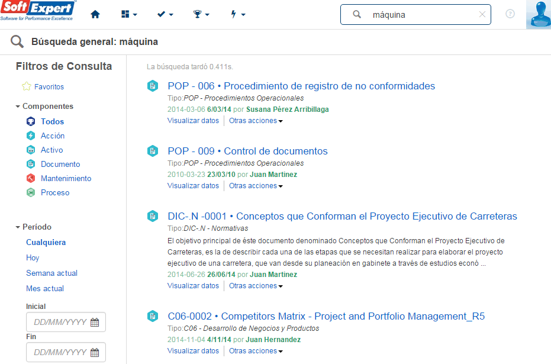Open the checkmark tasks dropdown
Image resolution: width=551 pixels, height=364 pixels.
click(x=165, y=14)
